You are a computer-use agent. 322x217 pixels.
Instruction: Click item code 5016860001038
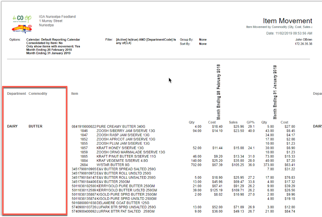coord(84,203)
